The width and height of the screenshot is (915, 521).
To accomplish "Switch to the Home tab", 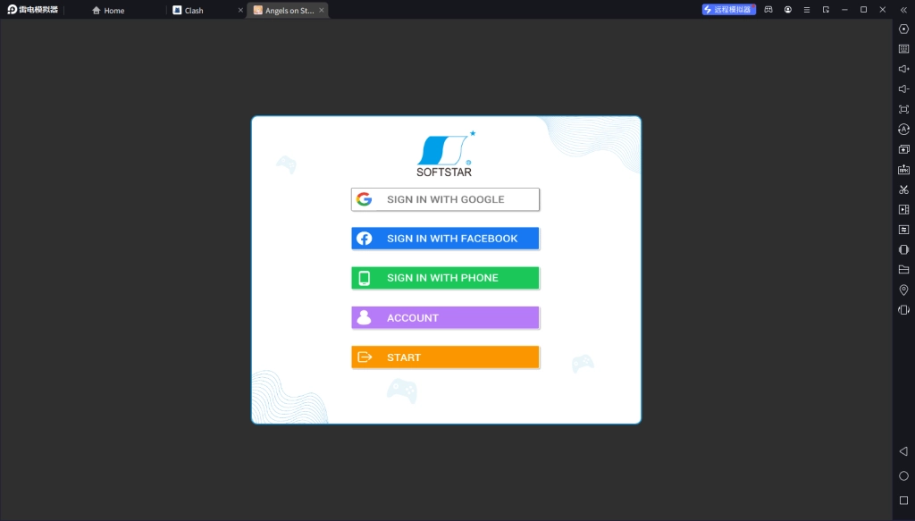I will point(108,11).
